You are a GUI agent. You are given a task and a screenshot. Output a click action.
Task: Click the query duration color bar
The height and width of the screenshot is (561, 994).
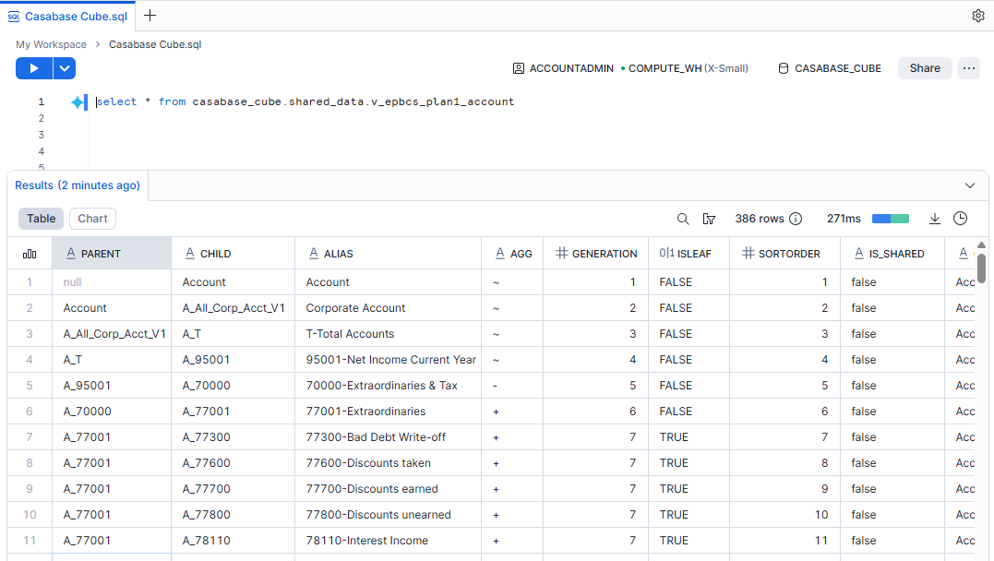(891, 219)
